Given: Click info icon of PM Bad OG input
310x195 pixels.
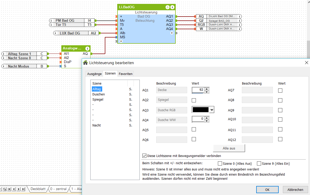Looking at the screenshot, I should [x=51, y=21].
